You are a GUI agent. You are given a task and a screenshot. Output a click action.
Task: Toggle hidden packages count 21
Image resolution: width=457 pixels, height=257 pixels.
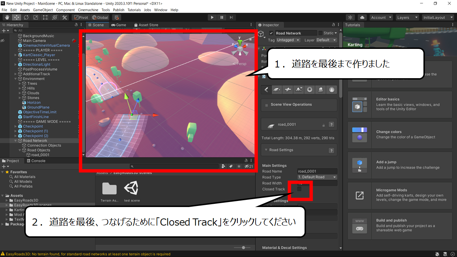point(249,166)
